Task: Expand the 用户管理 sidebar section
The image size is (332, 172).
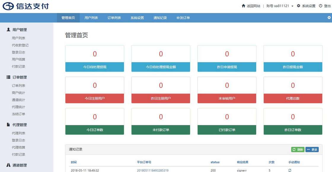Action: click(20, 30)
